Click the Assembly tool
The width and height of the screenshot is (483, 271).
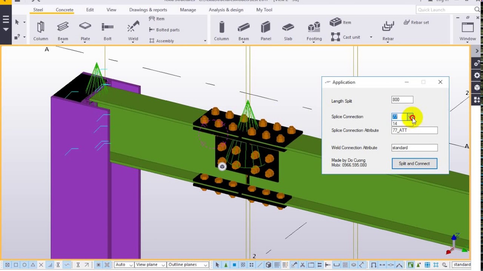pyautogui.click(x=162, y=41)
